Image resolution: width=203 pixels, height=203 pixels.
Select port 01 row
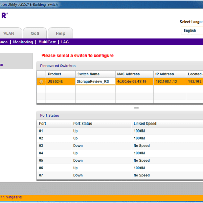point(120,131)
